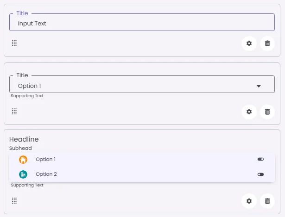
Task: Toggle the Option 2 switch
Action: [x=260, y=174]
